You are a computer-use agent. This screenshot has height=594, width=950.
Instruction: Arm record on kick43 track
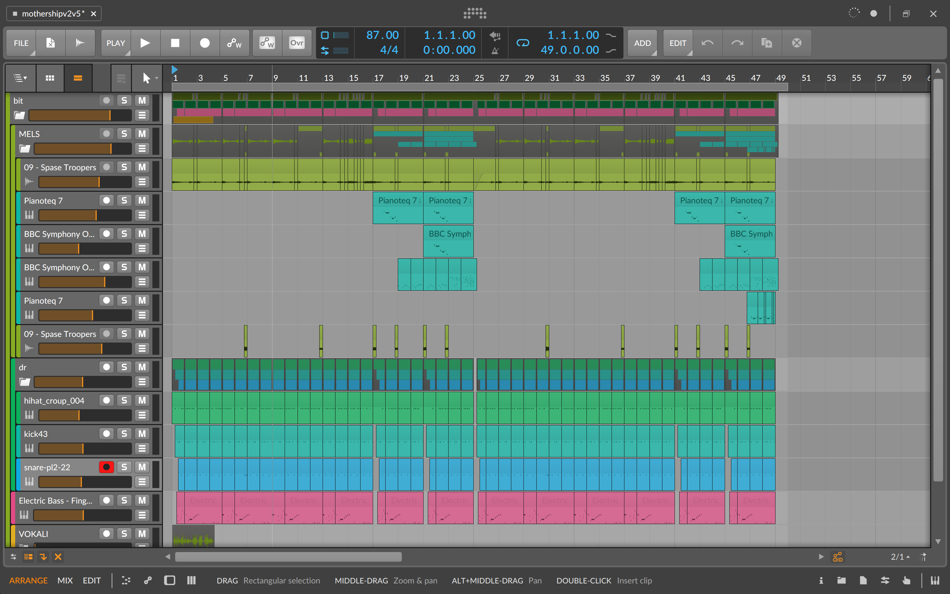[x=107, y=434]
